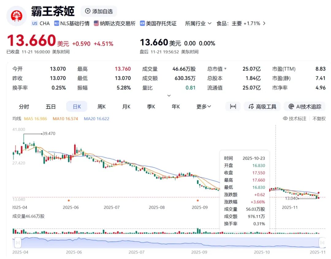
Task: Click the NLS基础行情 badge icon
Action: point(57,23)
